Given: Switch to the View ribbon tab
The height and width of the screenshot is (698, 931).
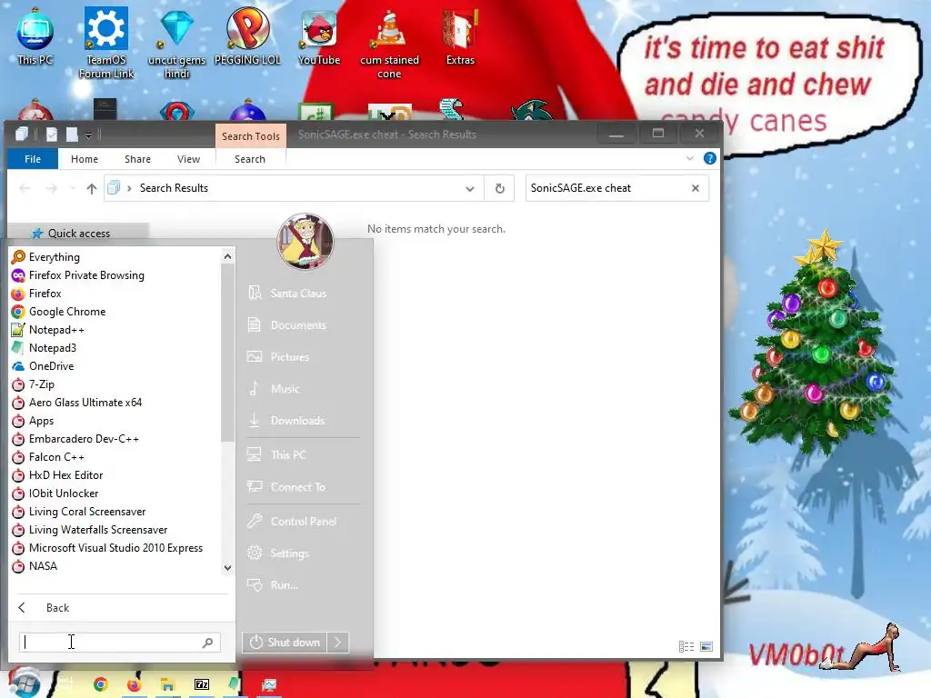Looking at the screenshot, I should point(189,159).
